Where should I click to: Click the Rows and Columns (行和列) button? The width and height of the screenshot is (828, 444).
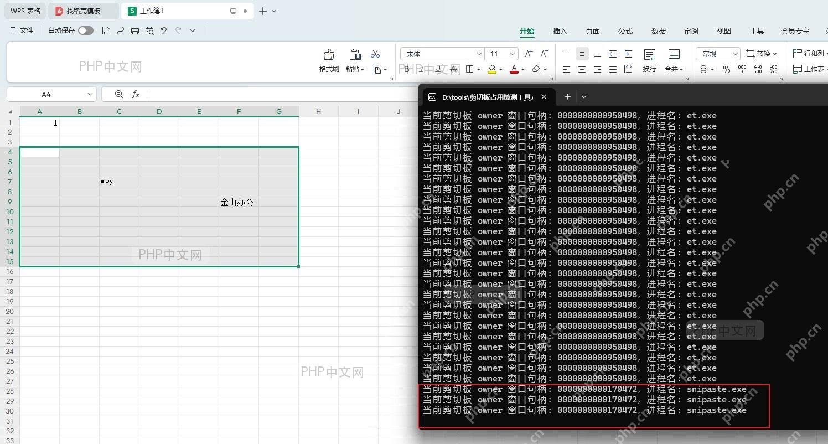(x=809, y=54)
